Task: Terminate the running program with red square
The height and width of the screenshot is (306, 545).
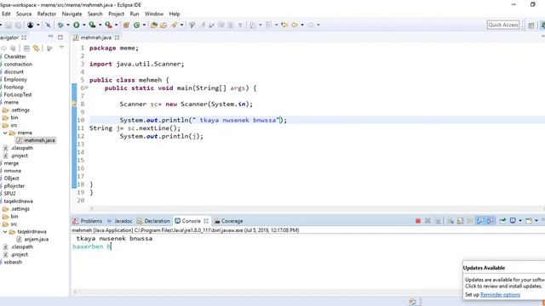Action: pos(418,221)
